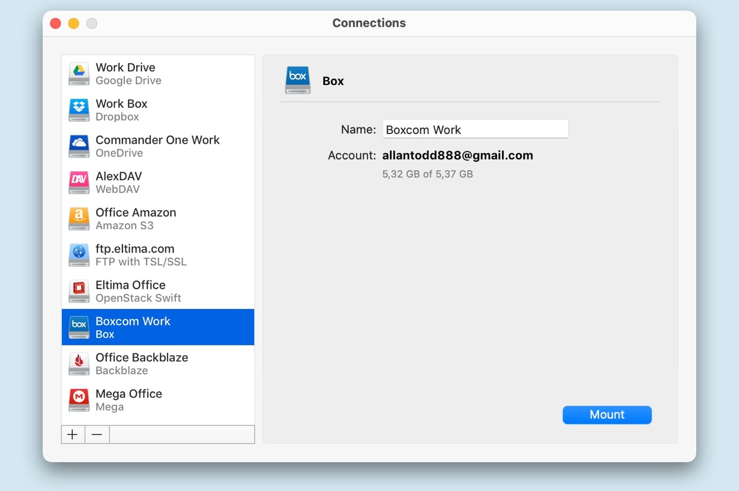Click the storage text 5,32 GB of 5,37 GB

pyautogui.click(x=428, y=174)
